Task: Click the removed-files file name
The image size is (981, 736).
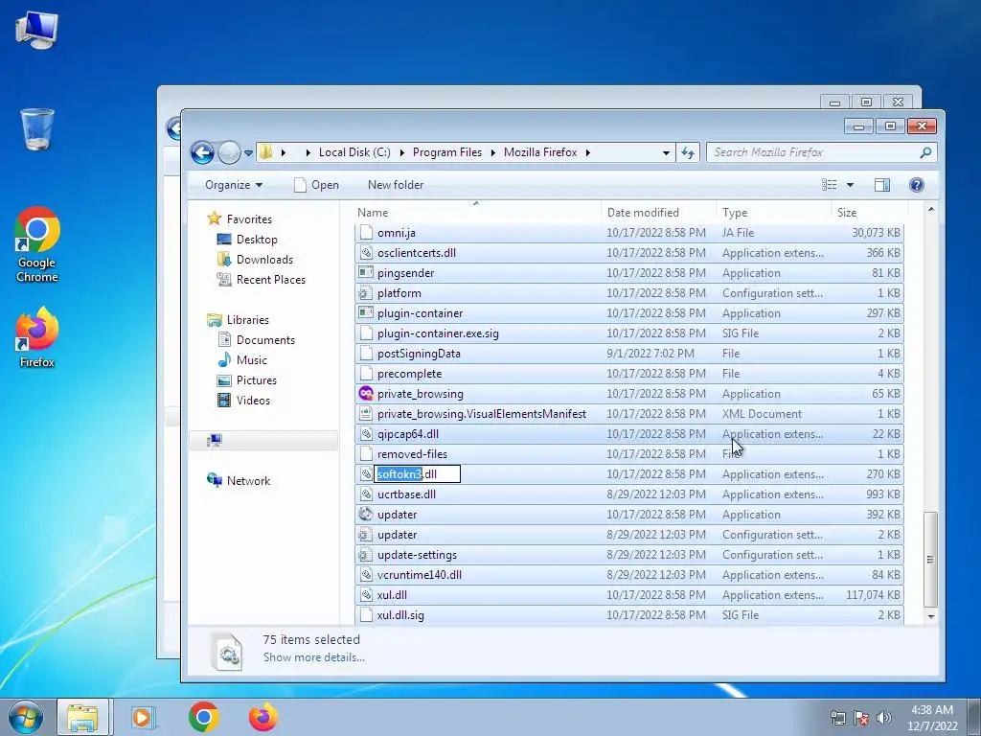Action: [x=412, y=453]
